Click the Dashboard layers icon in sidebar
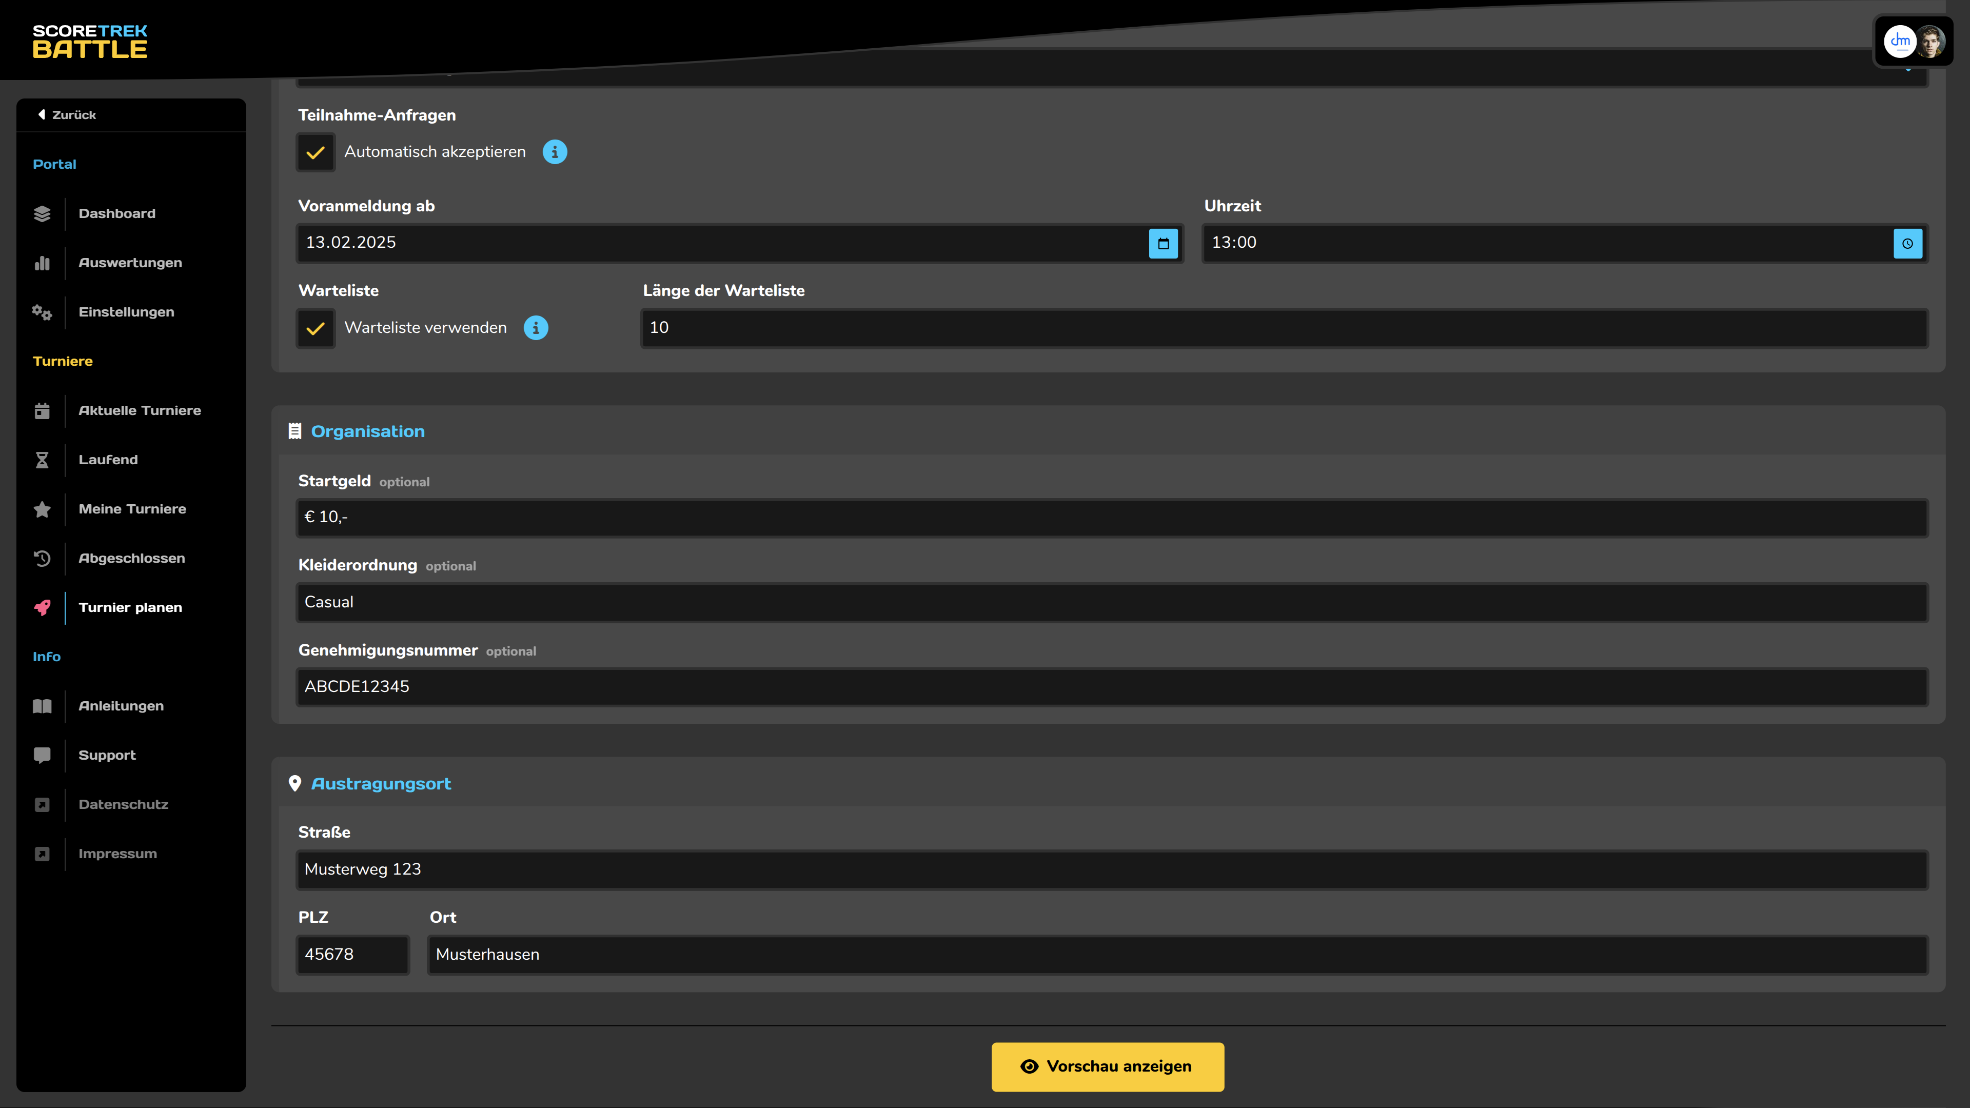Viewport: 1970px width, 1108px height. pos(42,214)
